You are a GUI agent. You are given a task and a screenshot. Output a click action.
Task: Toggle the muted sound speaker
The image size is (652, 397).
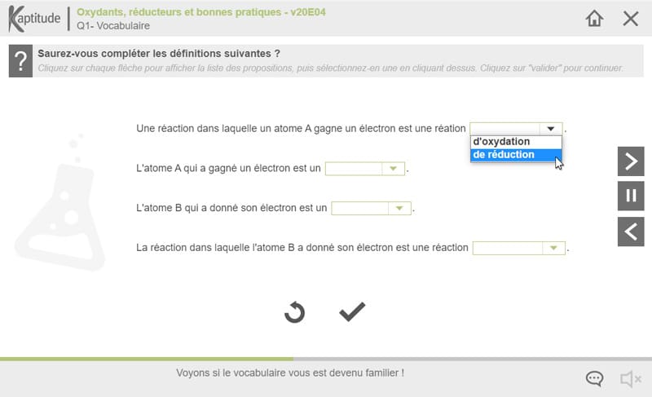629,378
